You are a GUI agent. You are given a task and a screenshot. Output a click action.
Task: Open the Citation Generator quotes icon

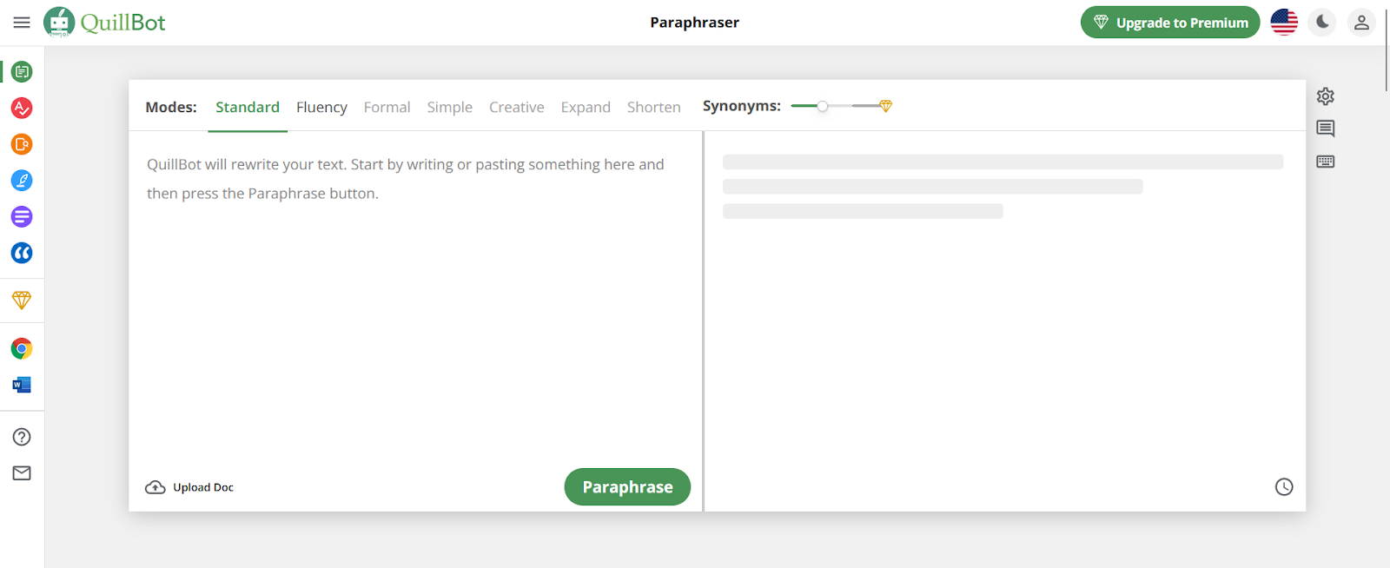pyautogui.click(x=22, y=253)
